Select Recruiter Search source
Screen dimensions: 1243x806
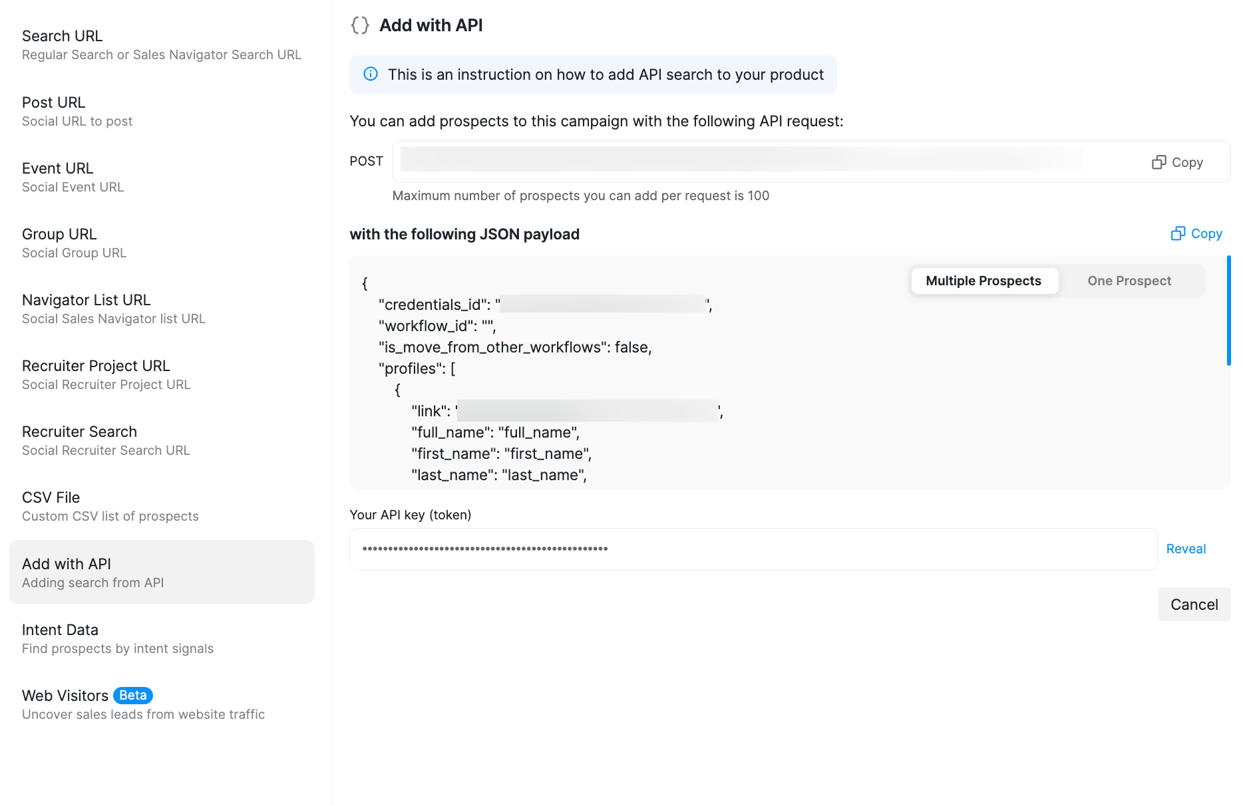(162, 440)
